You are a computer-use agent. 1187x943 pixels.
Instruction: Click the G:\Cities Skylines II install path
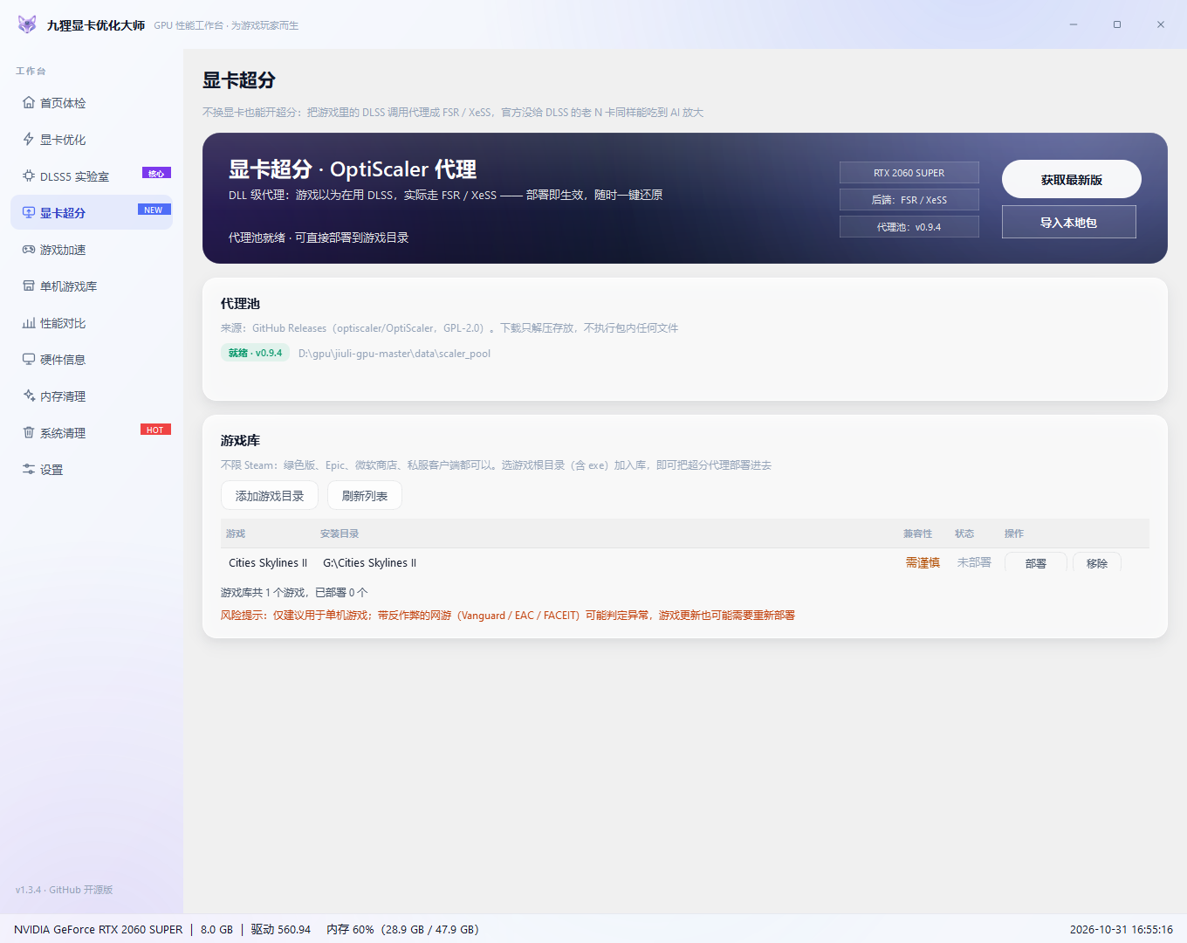click(x=370, y=563)
